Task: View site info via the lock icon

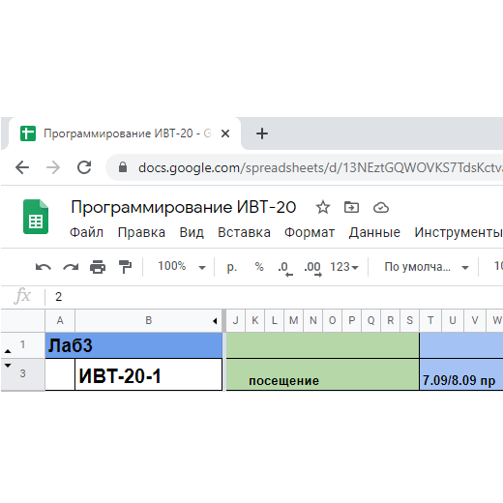Action: coord(123,167)
